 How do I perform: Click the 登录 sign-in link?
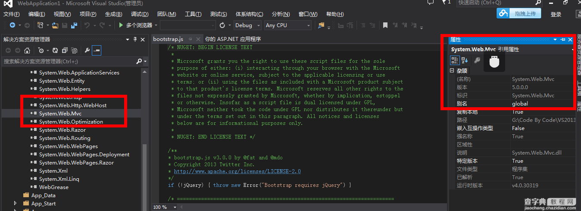pos(556,14)
